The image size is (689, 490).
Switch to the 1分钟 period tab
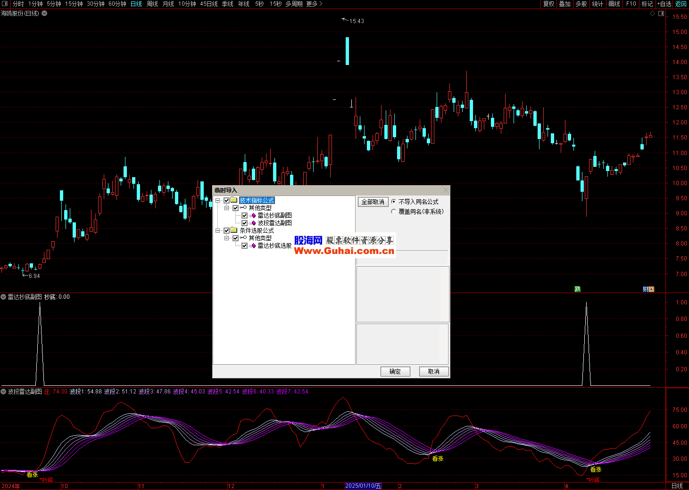click(35, 4)
